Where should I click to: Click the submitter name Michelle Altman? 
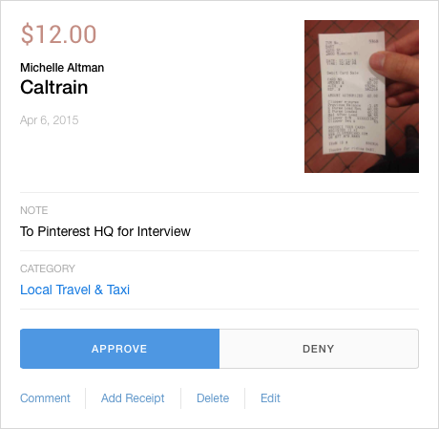[62, 68]
